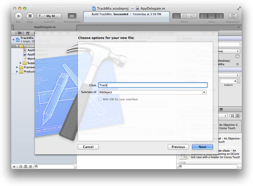Enable With XIB for user interface checkbox
This screenshot has height=186, width=253.
(100, 99)
